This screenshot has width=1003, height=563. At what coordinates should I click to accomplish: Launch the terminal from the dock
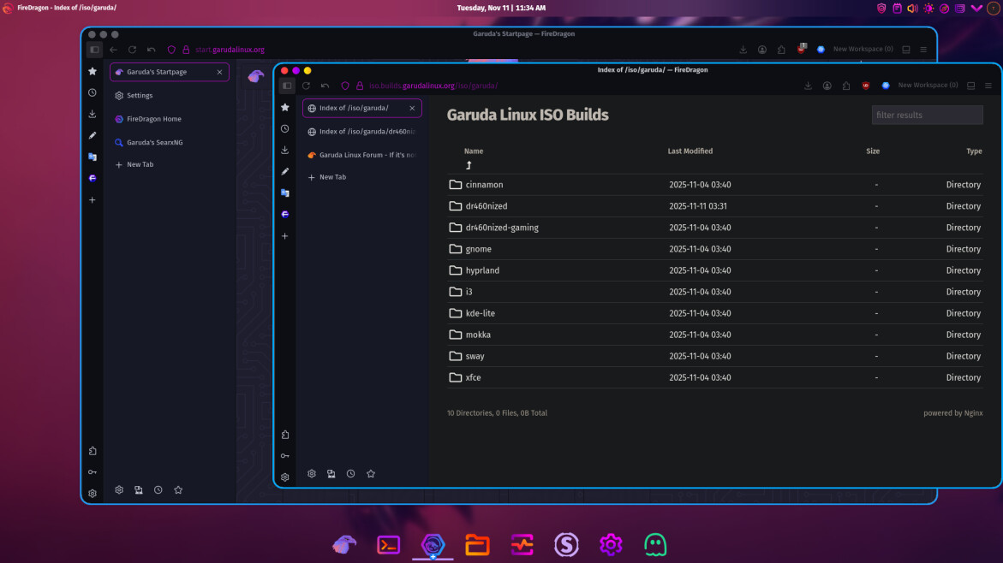point(389,544)
